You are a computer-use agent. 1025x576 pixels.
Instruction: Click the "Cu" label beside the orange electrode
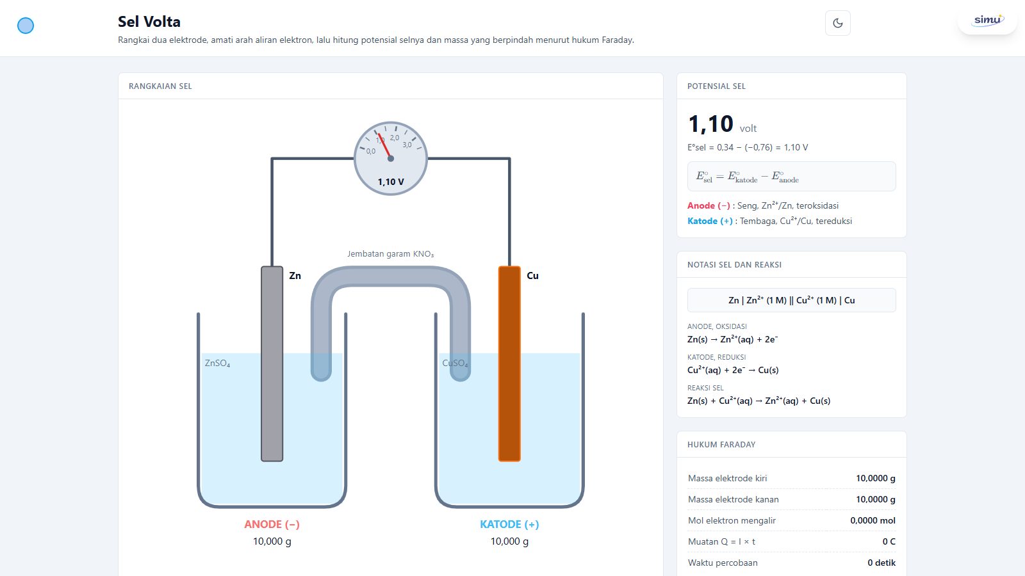point(532,276)
